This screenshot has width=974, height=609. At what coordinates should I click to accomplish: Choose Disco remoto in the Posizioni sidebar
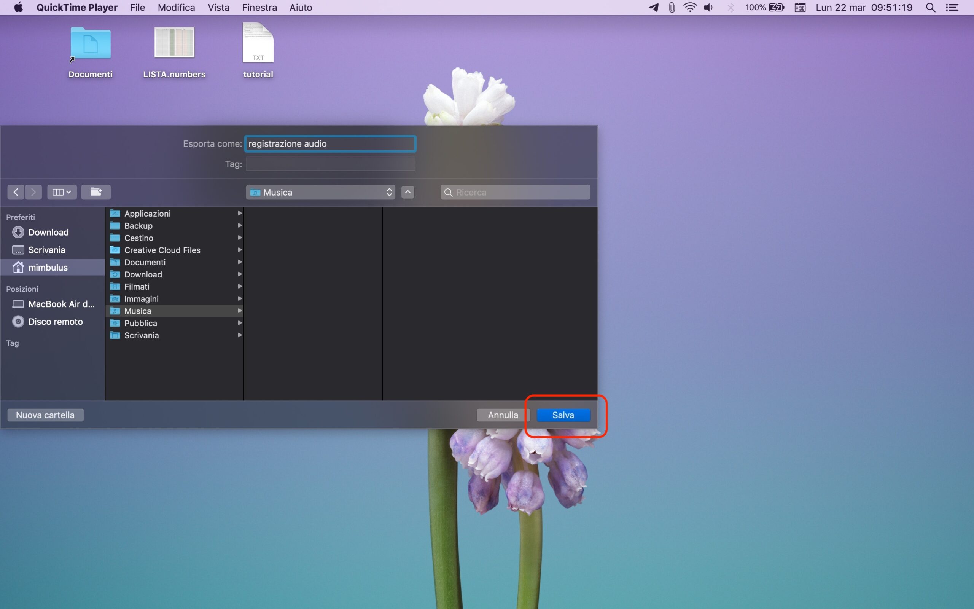pyautogui.click(x=55, y=321)
